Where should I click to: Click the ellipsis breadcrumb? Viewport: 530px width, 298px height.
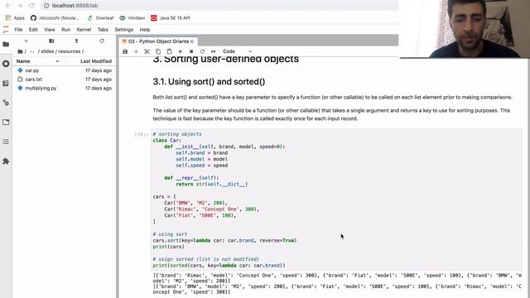pos(31,51)
